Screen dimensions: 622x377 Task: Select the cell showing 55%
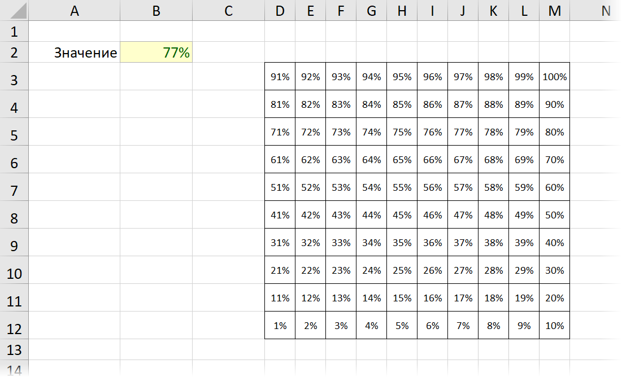pyautogui.click(x=402, y=187)
